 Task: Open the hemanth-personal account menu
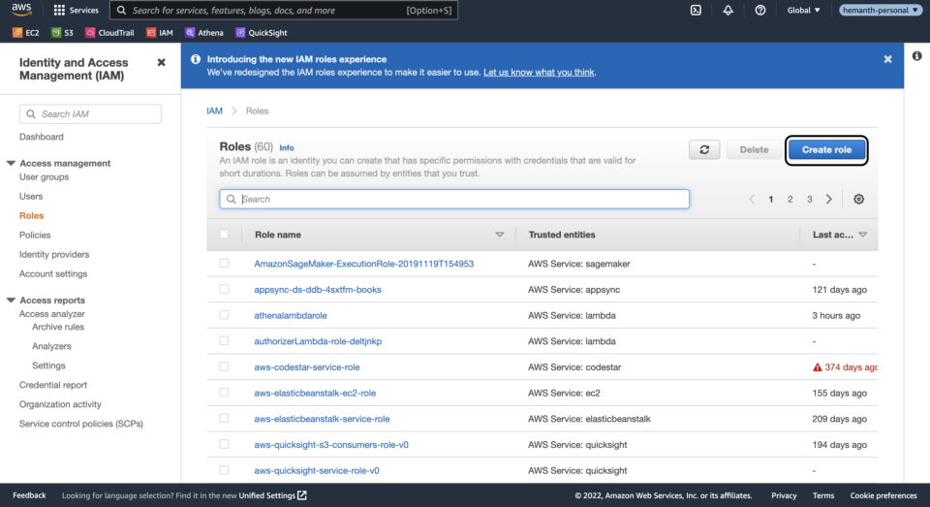click(881, 10)
